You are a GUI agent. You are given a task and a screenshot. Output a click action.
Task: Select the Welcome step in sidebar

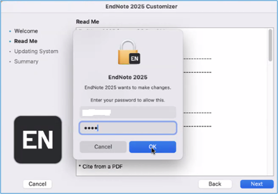[x=26, y=31]
